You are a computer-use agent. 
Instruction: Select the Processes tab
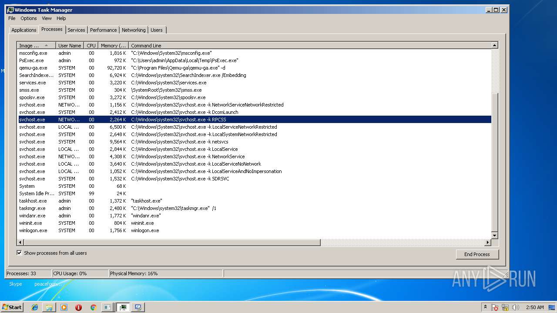52,29
